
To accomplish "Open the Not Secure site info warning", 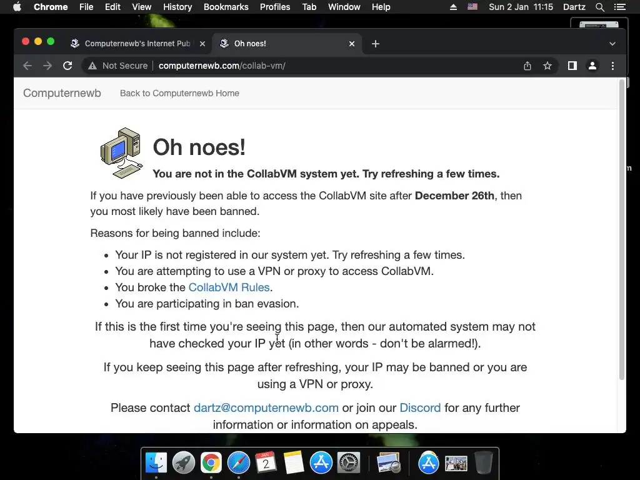I will (x=117, y=66).
